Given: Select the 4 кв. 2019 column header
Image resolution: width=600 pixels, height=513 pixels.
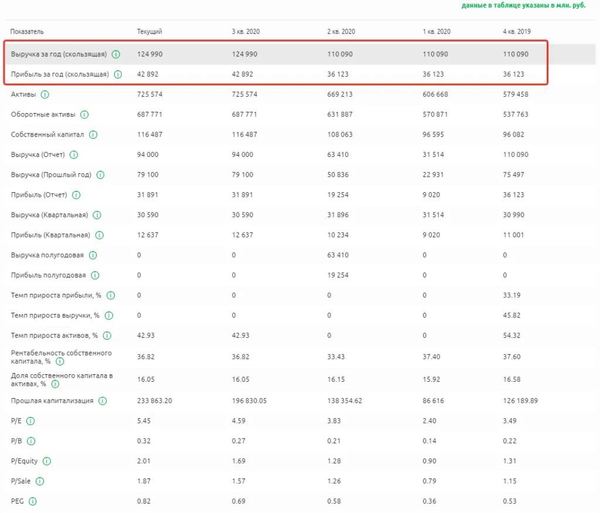Looking at the screenshot, I should coord(516,32).
